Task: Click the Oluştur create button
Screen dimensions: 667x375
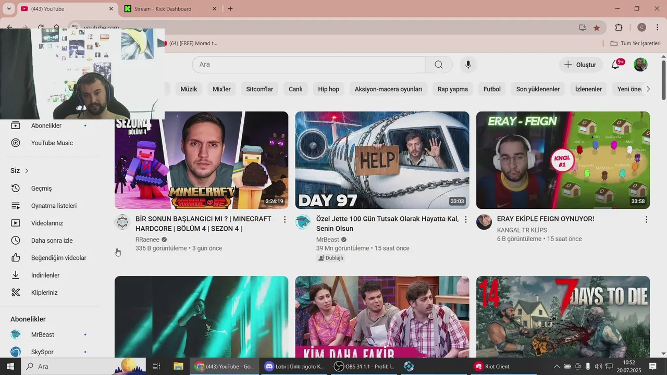Action: [580, 65]
